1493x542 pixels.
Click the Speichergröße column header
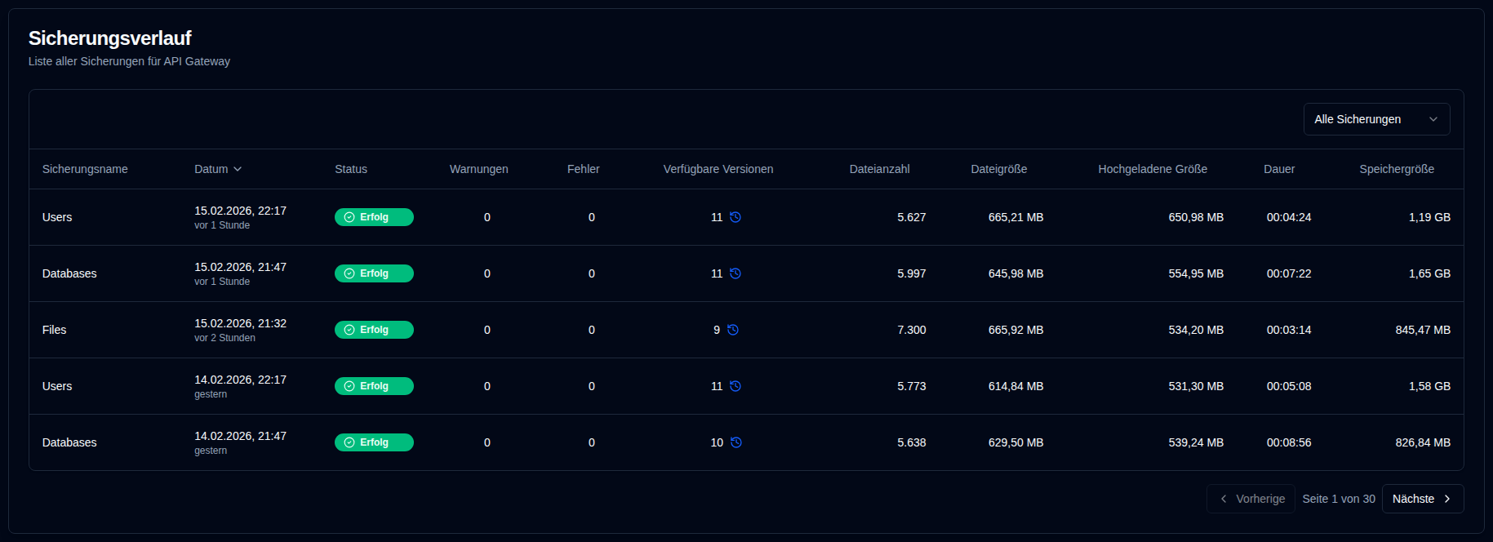tap(1396, 169)
